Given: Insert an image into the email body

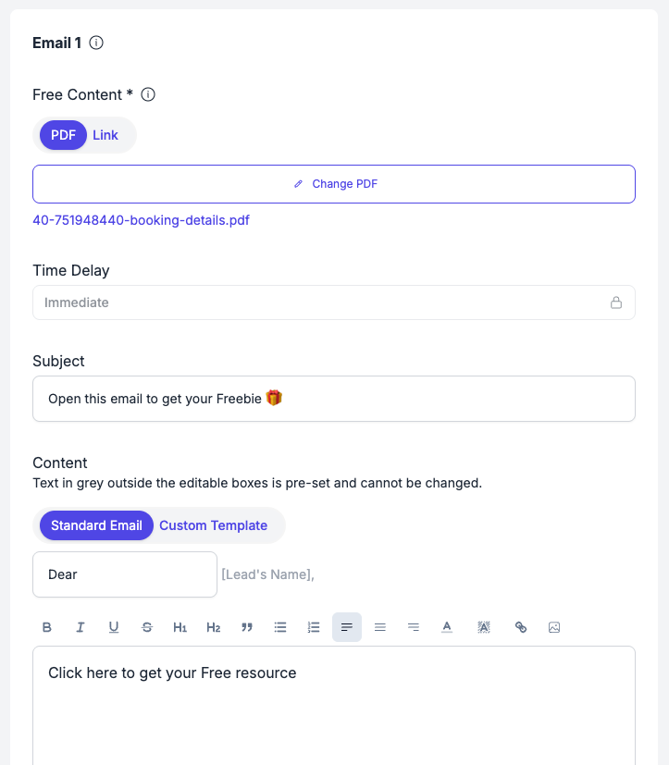Looking at the screenshot, I should [x=554, y=627].
